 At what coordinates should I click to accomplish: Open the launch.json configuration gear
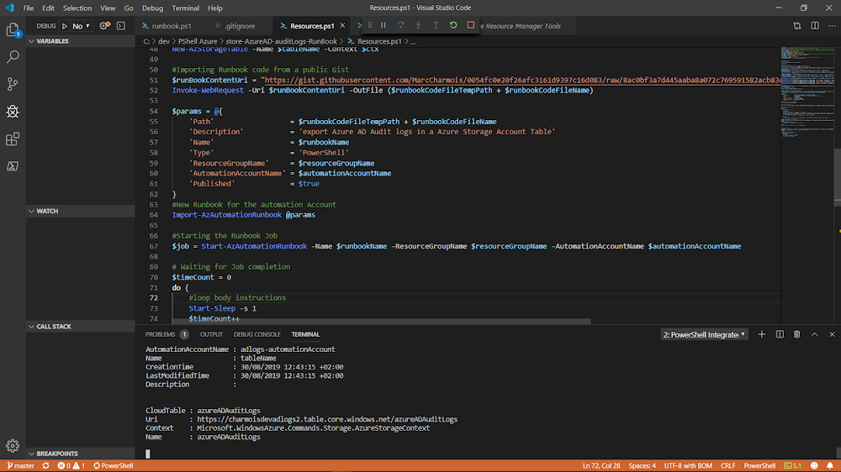[x=104, y=26]
